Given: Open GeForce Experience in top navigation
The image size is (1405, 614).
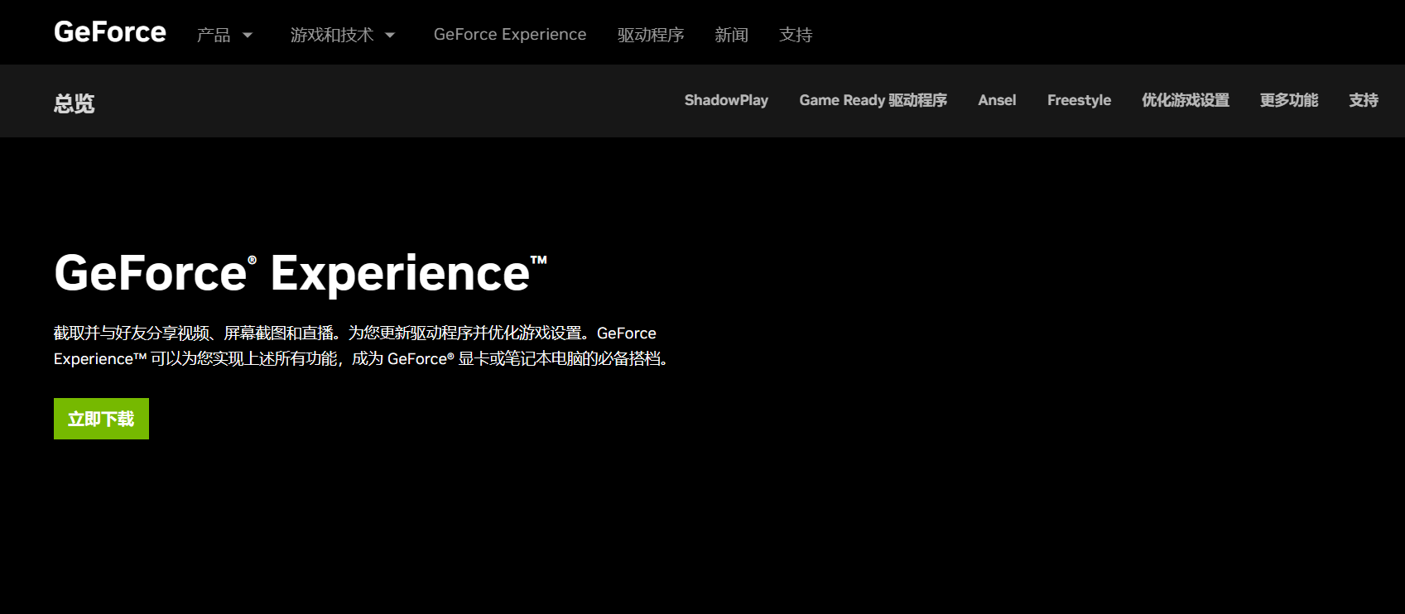Looking at the screenshot, I should 510,35.
